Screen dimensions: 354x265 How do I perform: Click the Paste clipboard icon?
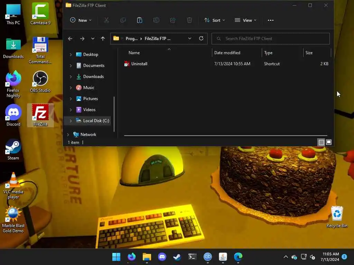pos(140,20)
